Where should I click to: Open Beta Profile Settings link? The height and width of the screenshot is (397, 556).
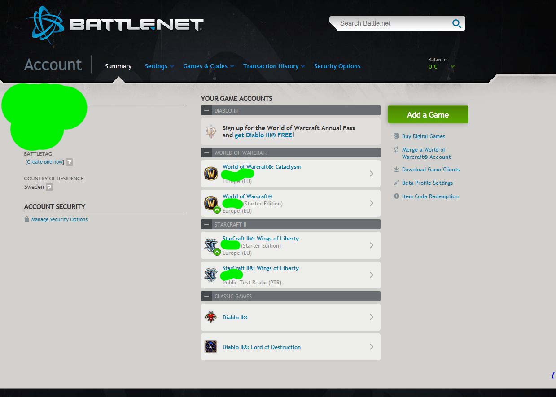pyautogui.click(x=427, y=183)
